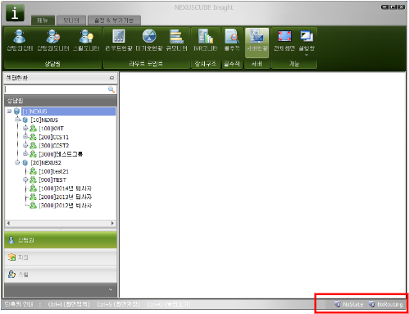Expand the [3000]테스트그룹 node

25,154
